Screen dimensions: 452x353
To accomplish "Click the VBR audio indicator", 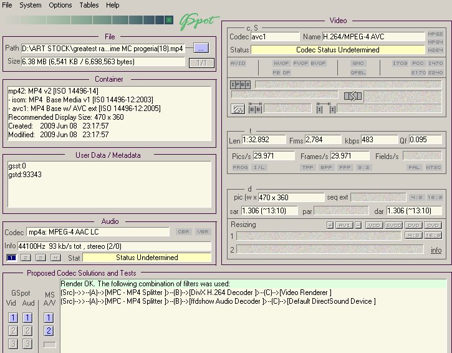I will pos(203,232).
